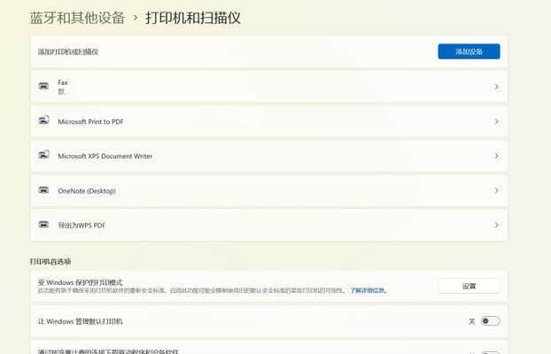
Task: Click the 添加设备 button
Action: (x=469, y=51)
